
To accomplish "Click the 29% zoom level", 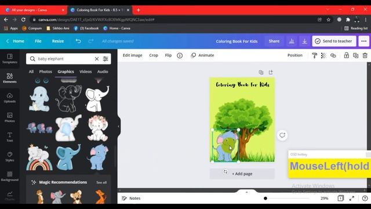I will [325, 199].
